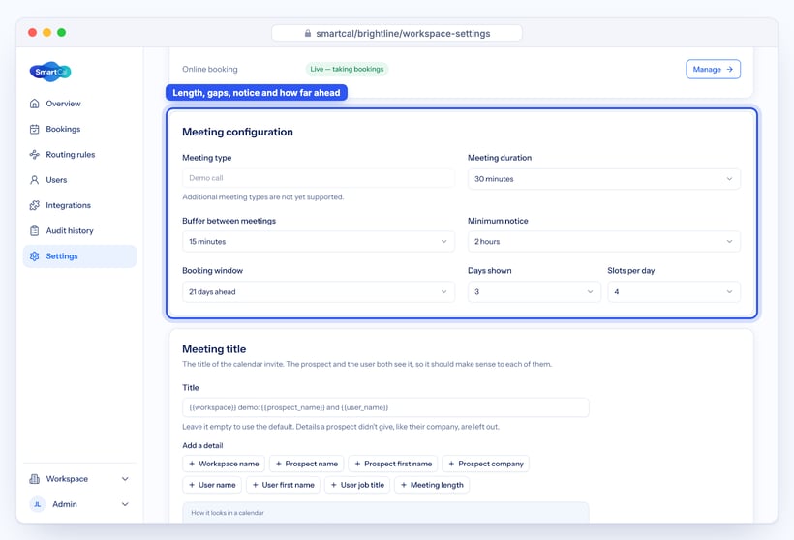Select Settings in the sidebar
The width and height of the screenshot is (794, 540).
click(79, 256)
